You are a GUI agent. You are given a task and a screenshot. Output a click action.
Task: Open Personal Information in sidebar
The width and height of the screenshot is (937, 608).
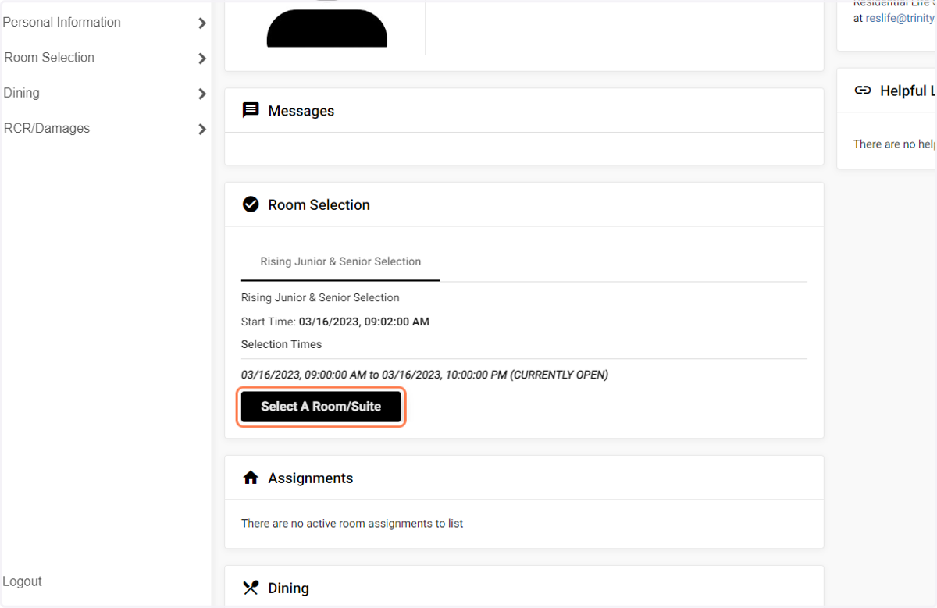tap(62, 23)
